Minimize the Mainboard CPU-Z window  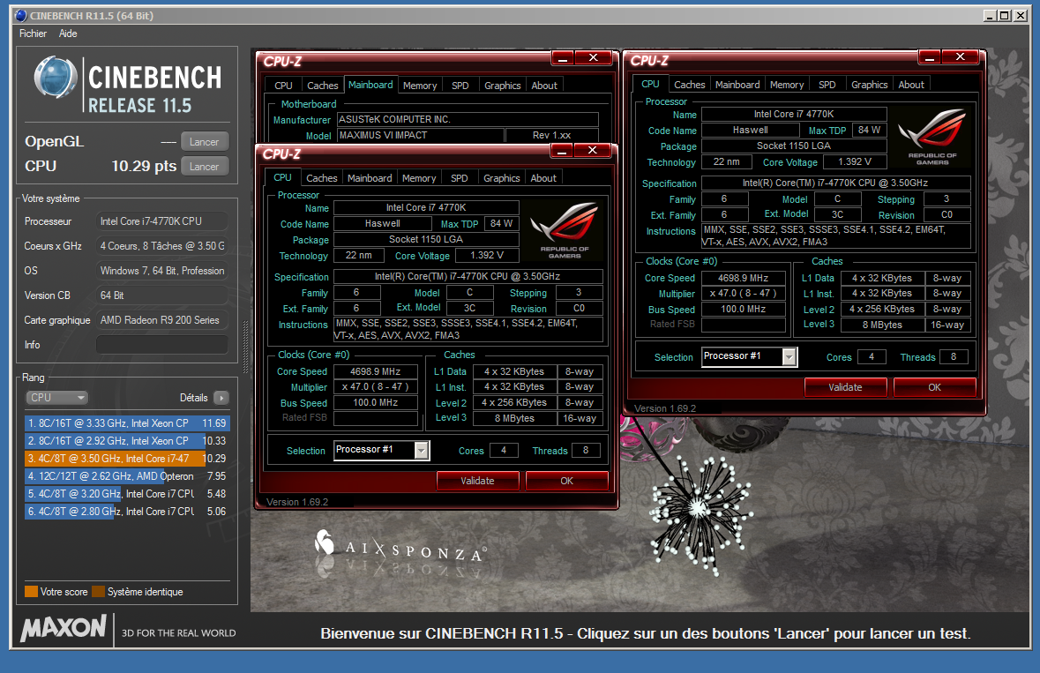[x=563, y=57]
